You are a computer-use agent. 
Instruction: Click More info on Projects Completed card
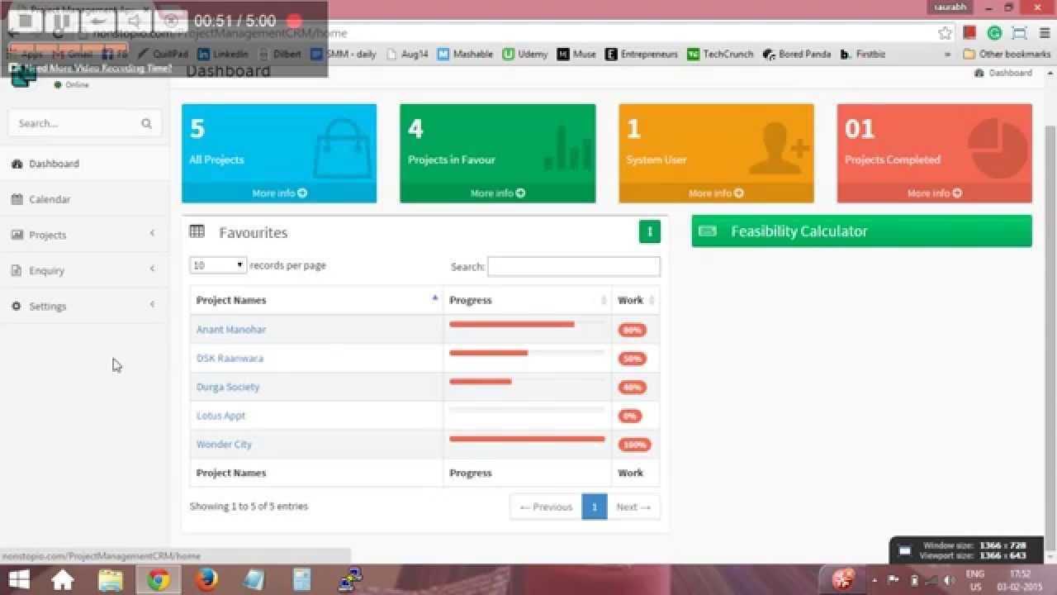[935, 193]
